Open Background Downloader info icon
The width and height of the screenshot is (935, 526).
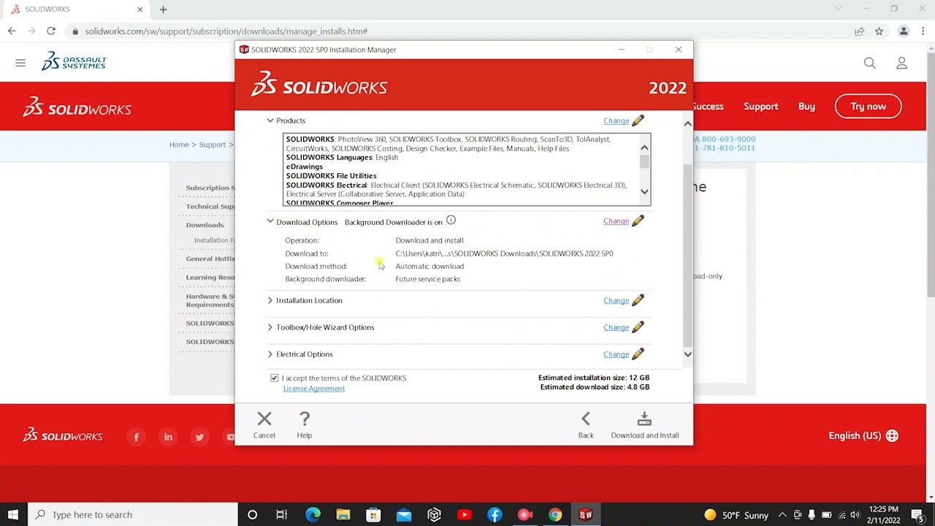pos(451,221)
